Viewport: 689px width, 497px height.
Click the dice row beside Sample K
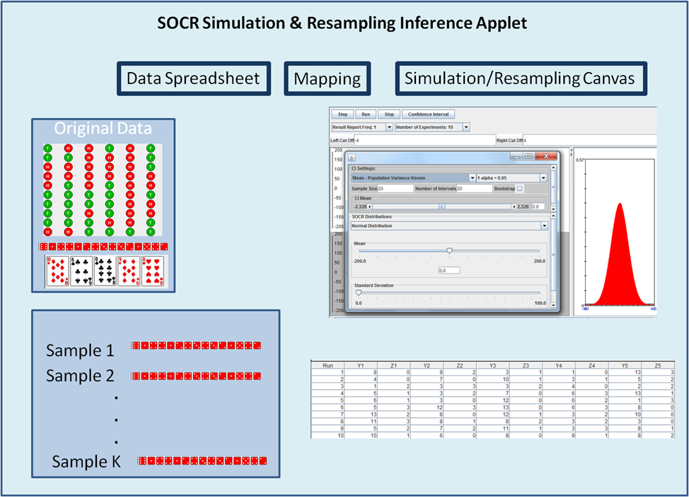[203, 461]
